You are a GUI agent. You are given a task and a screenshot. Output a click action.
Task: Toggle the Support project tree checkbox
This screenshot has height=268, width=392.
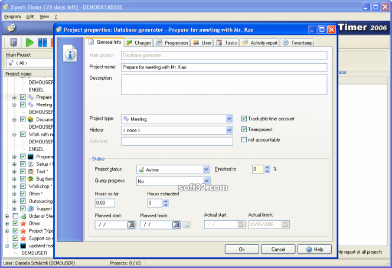point(23,208)
